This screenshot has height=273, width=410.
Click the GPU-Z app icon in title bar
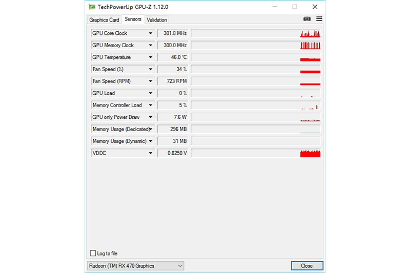pos(92,7)
